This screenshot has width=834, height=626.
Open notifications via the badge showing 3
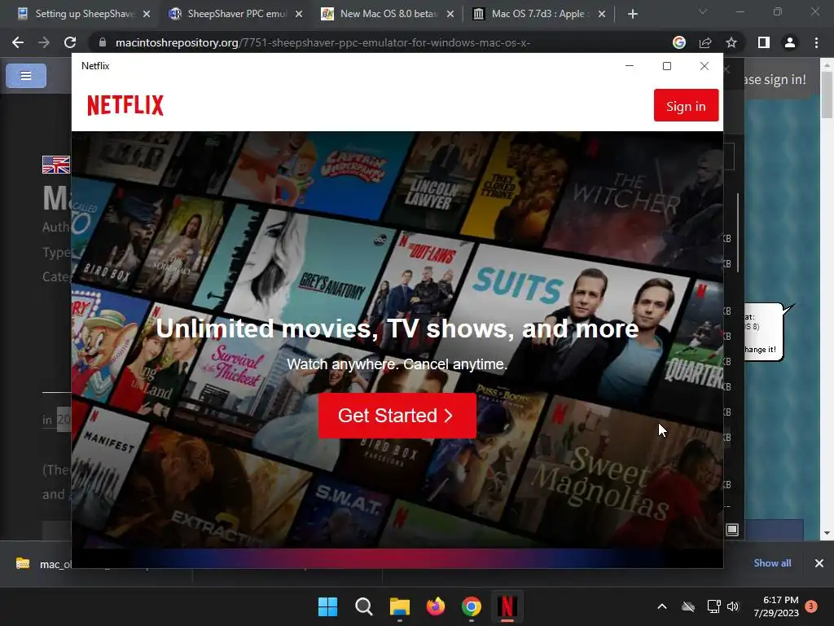[x=811, y=606]
